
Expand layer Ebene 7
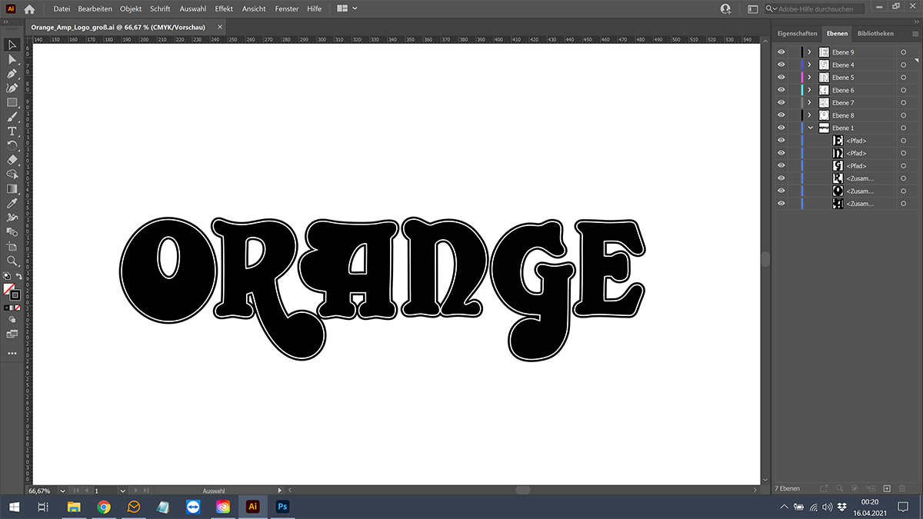pos(810,102)
